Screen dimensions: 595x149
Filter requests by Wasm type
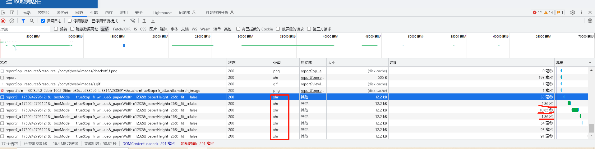[x=205, y=29]
